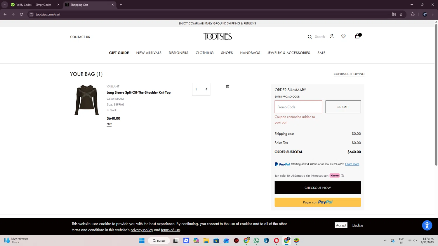Open the volume icon in system tray
438x246 pixels.
[415, 240]
